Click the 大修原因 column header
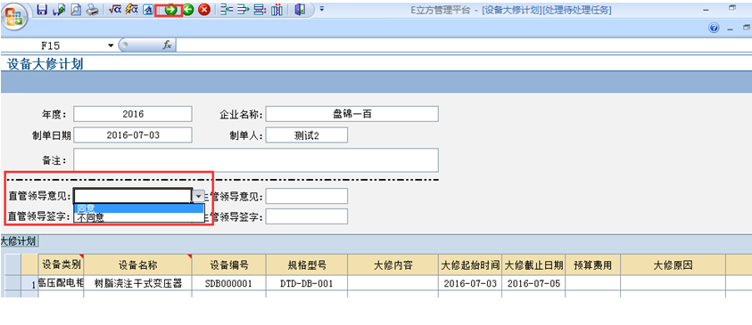The width and height of the screenshot is (752, 325). coord(673,265)
